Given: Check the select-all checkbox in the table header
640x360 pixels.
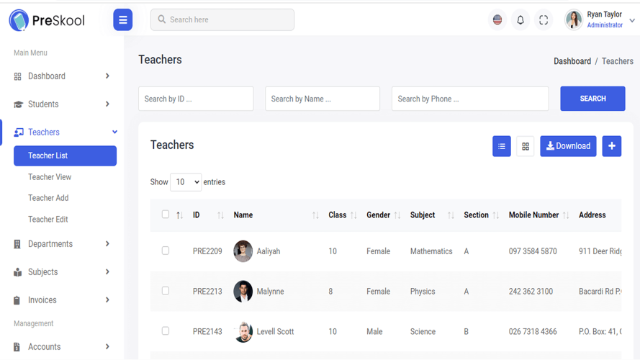Looking at the screenshot, I should point(166,215).
